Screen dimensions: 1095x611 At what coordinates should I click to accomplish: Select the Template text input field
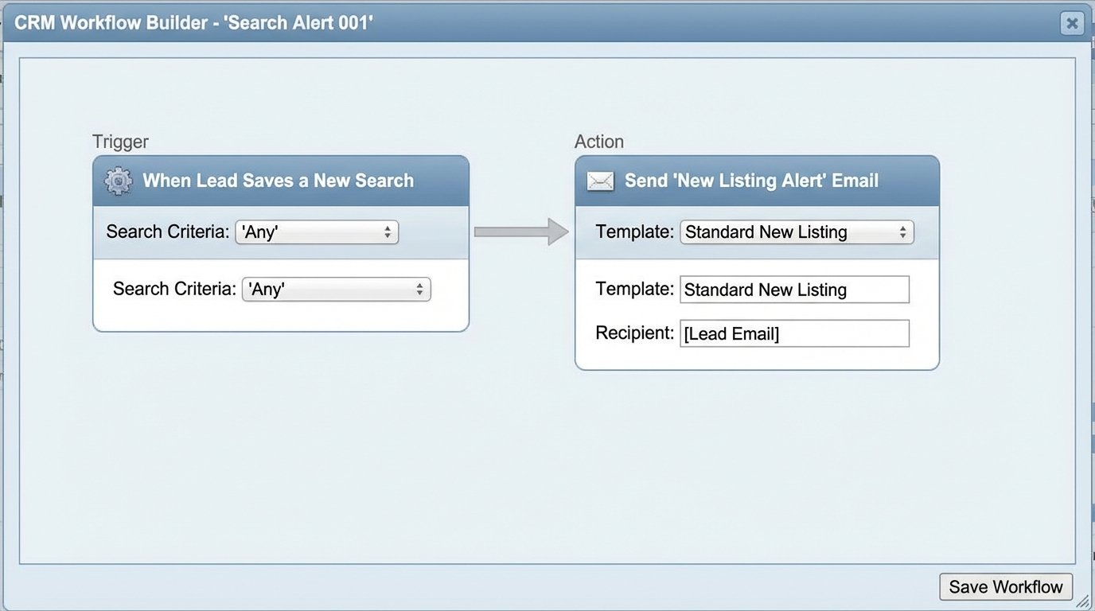pyautogui.click(x=793, y=289)
